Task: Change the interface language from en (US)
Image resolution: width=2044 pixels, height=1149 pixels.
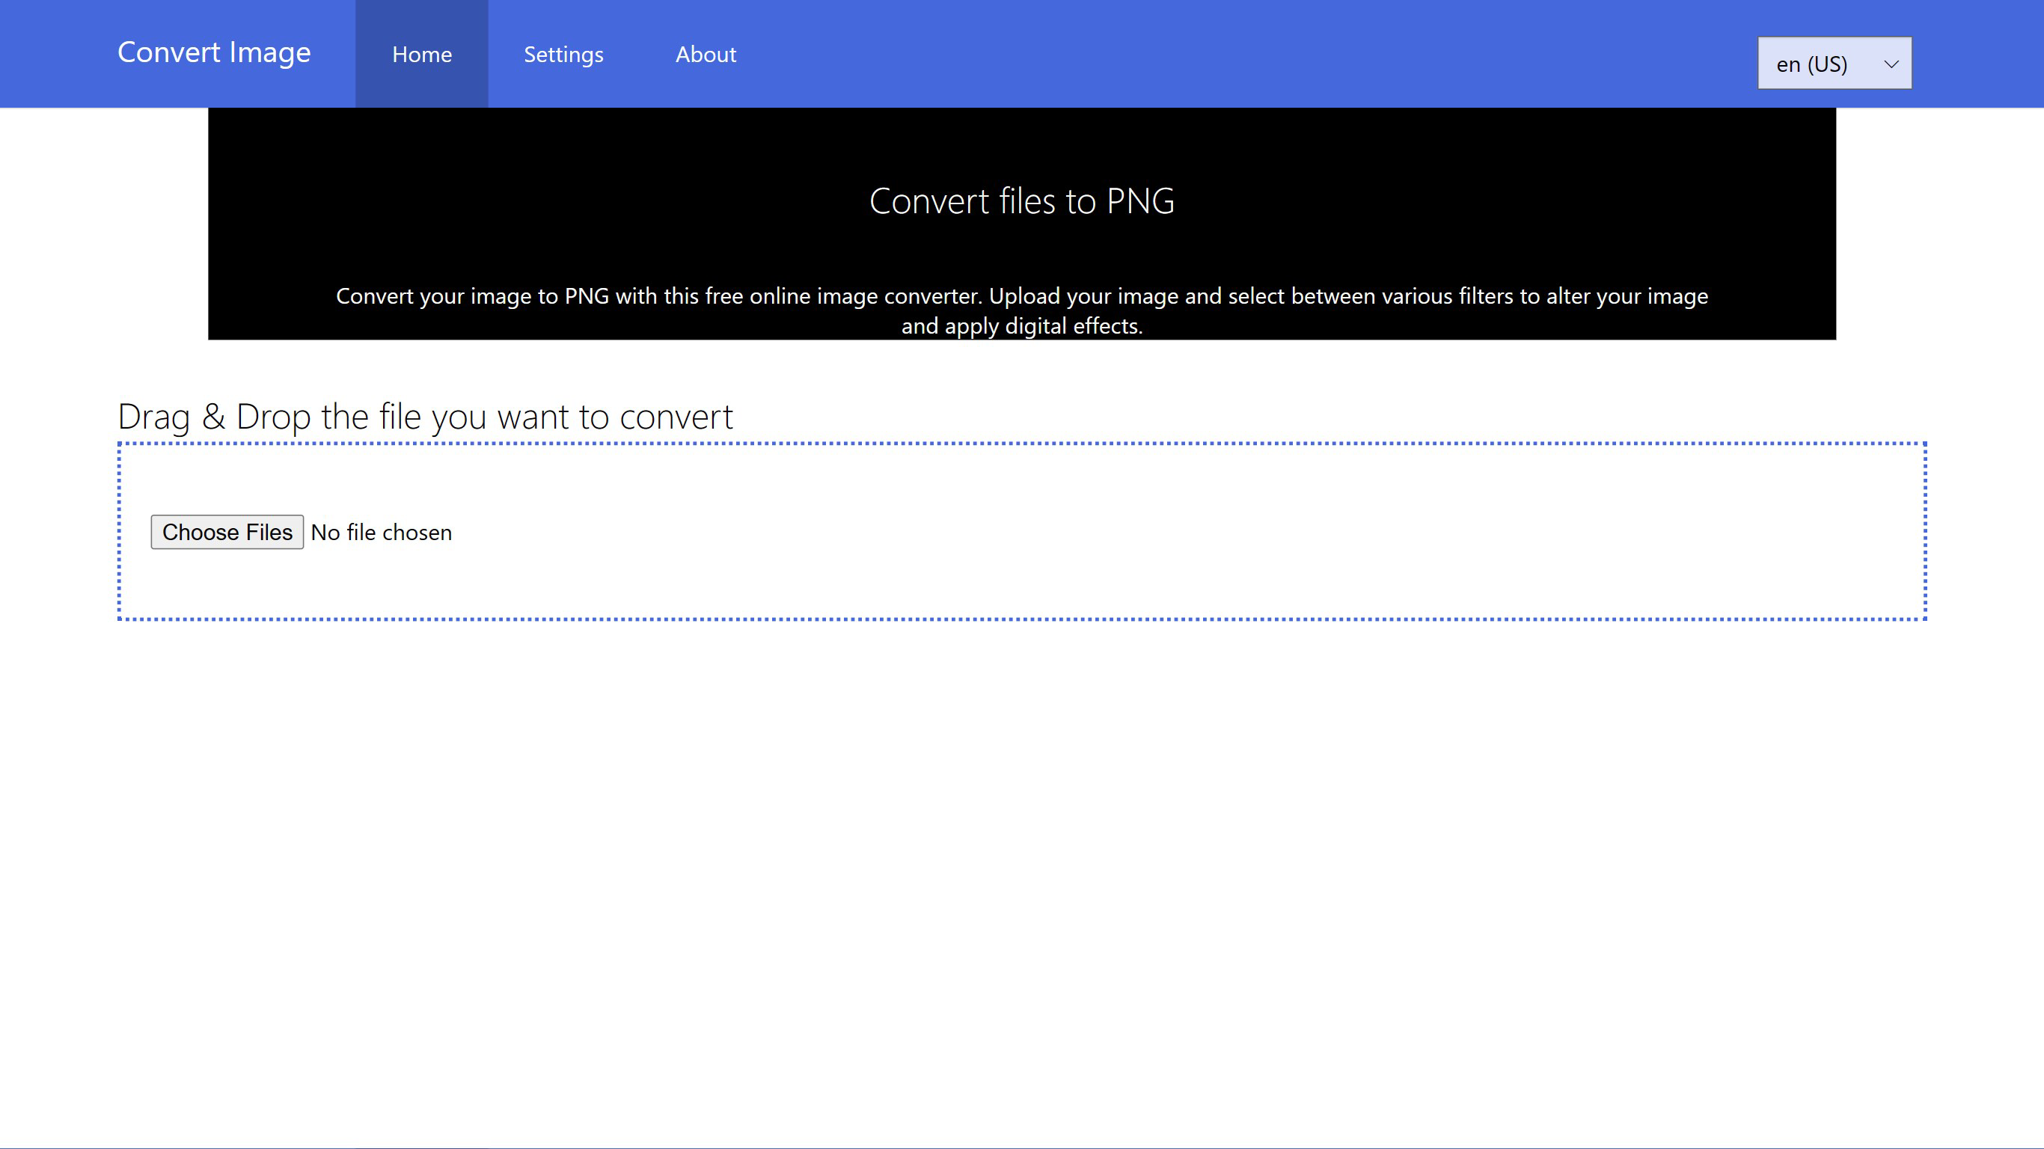Action: point(1834,64)
